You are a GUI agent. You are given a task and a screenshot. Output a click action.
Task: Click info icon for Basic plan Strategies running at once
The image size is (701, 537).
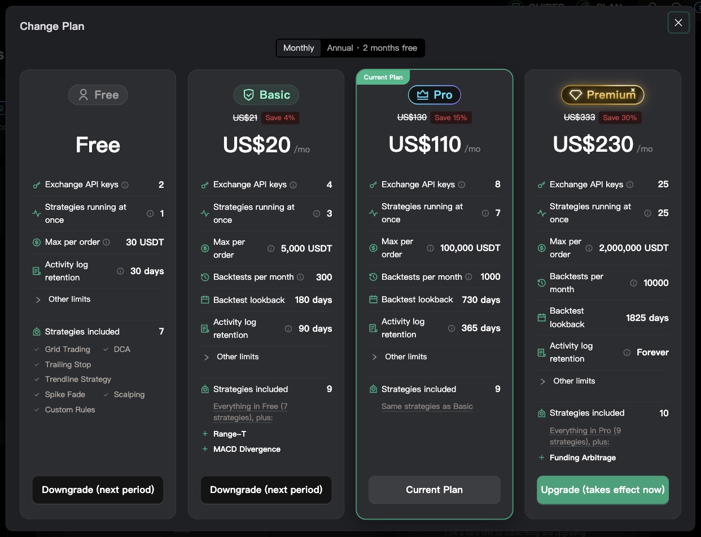[317, 214]
